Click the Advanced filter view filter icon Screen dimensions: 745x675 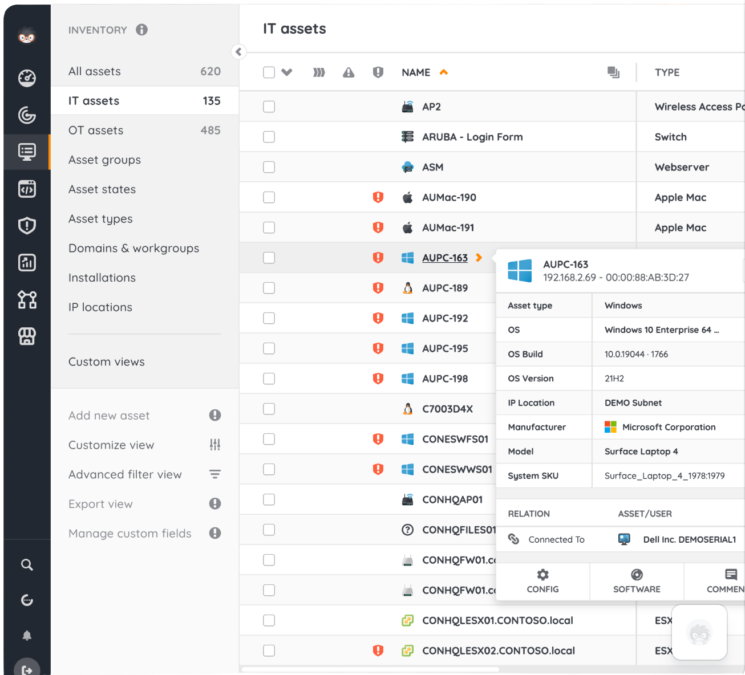point(215,474)
